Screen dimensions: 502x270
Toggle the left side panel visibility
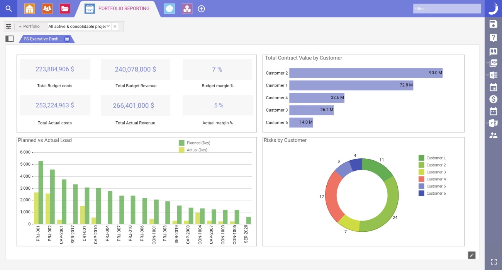(10, 39)
